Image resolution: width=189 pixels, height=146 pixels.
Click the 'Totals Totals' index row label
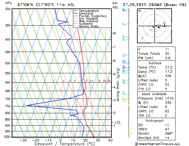(149, 54)
